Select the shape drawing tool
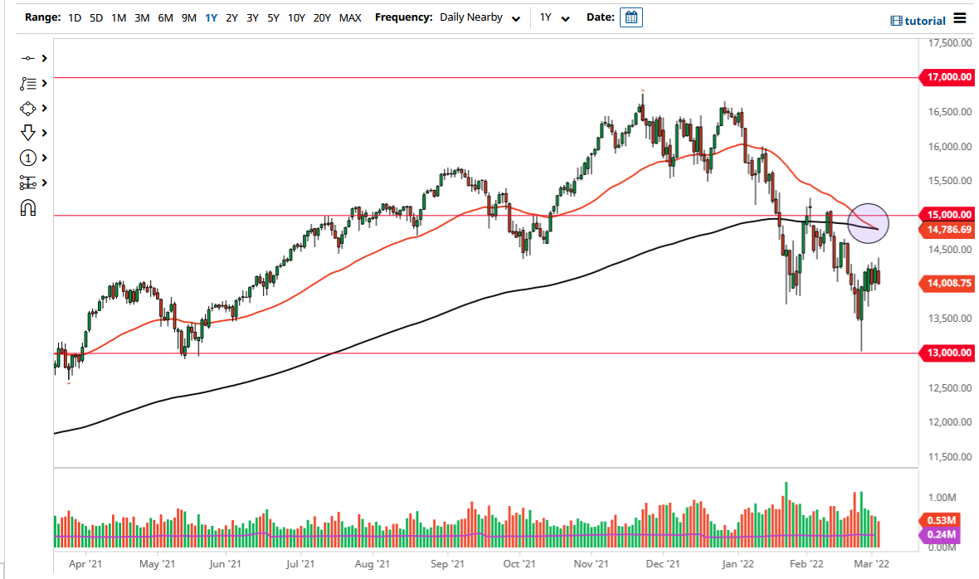The height and width of the screenshot is (579, 979). [x=27, y=108]
